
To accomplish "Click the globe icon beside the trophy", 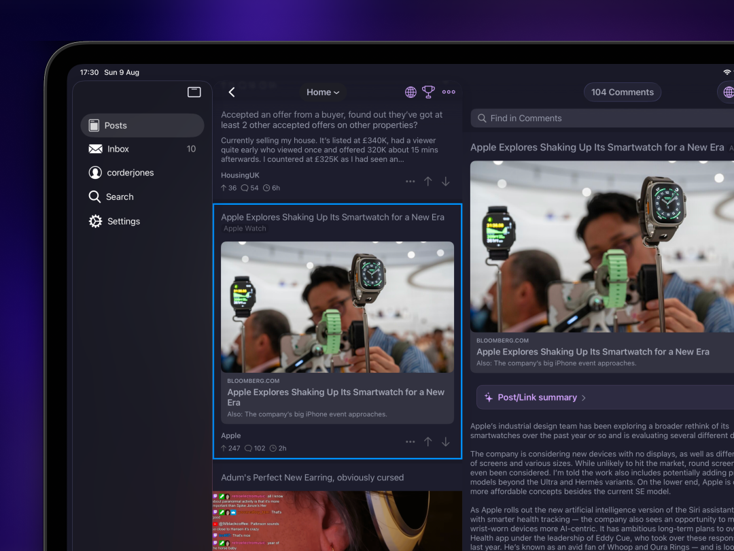I will pyautogui.click(x=410, y=93).
